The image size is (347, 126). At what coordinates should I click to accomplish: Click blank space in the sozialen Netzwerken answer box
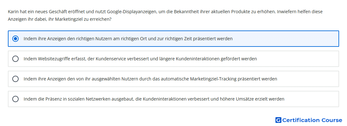(x=312, y=99)
